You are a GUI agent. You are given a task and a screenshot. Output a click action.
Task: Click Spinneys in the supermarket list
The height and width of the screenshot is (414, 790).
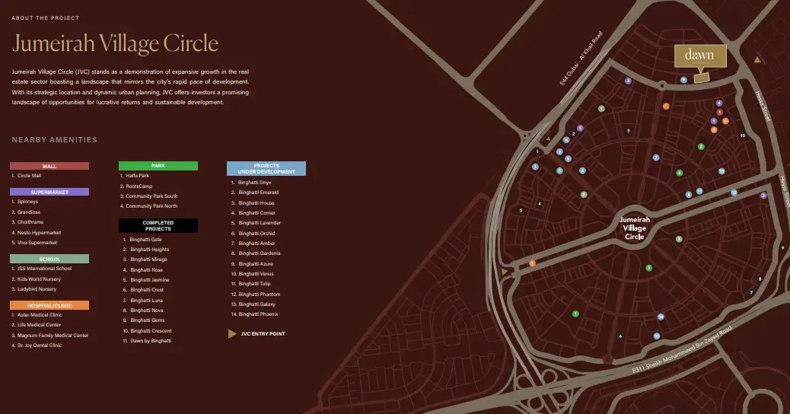pyautogui.click(x=24, y=202)
